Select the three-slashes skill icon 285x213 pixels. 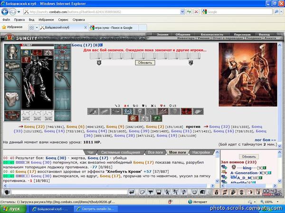tap(163, 111)
